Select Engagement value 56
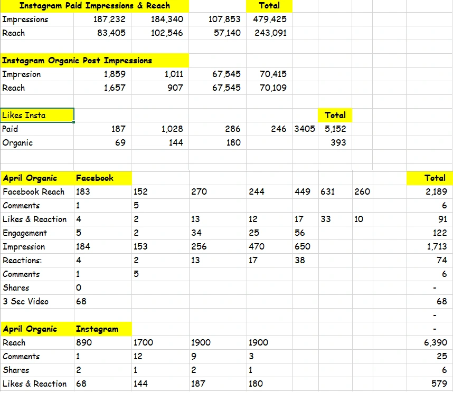 tap(306, 233)
